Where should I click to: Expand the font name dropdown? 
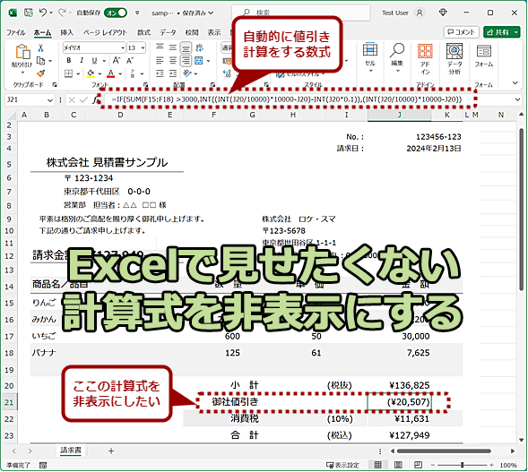click(123, 47)
